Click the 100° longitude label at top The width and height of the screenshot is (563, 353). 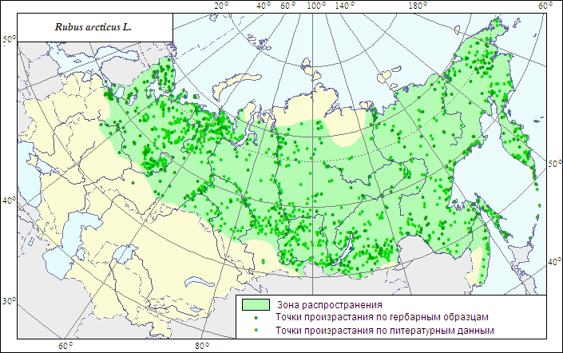point(316,6)
